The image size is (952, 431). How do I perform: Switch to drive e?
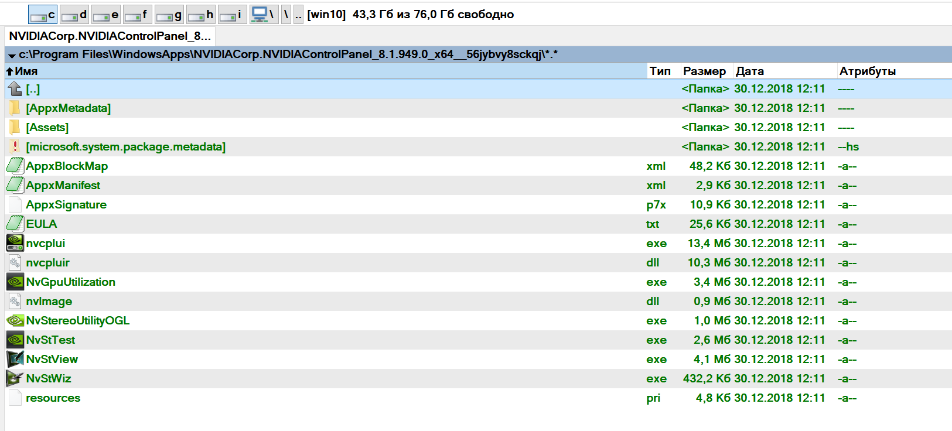(106, 15)
